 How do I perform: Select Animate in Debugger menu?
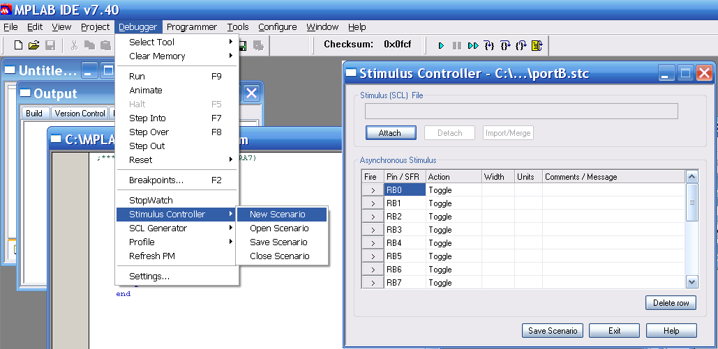177,91
